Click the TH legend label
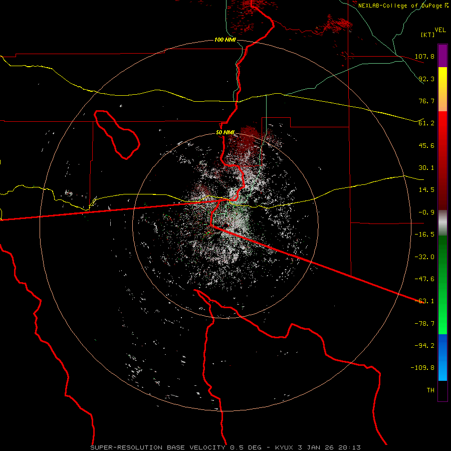 pyautogui.click(x=430, y=390)
